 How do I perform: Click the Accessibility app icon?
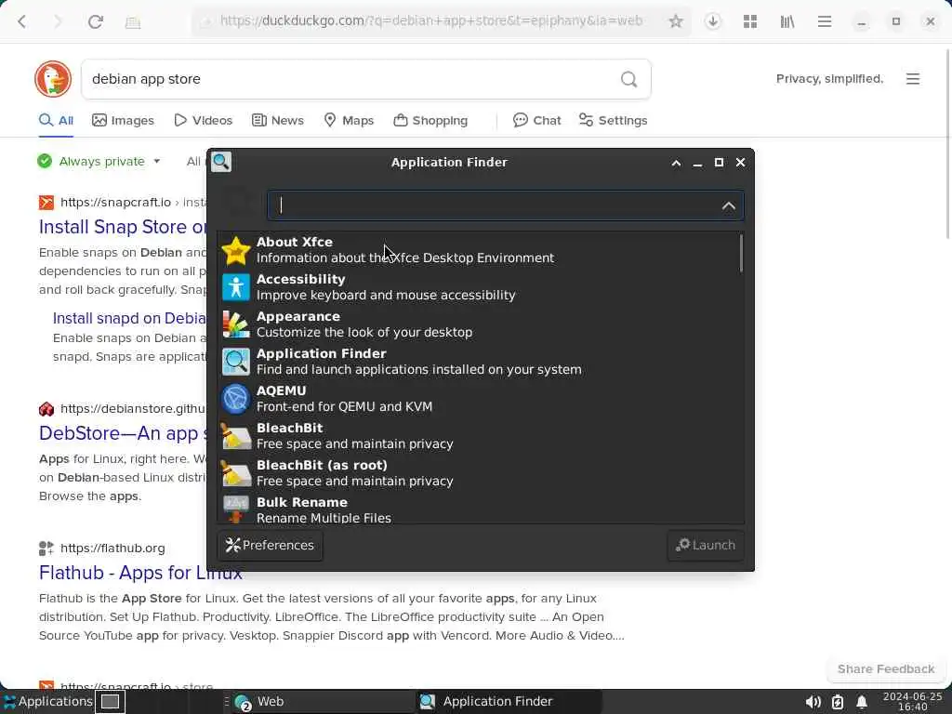(x=235, y=286)
